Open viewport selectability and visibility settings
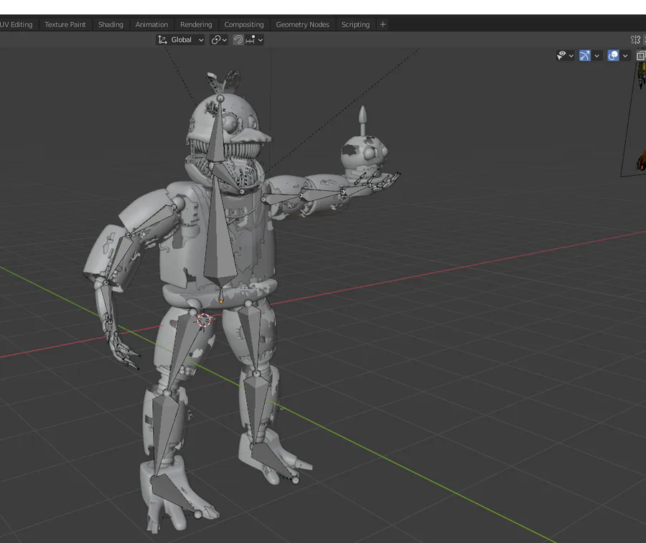646x543 pixels. (x=566, y=55)
